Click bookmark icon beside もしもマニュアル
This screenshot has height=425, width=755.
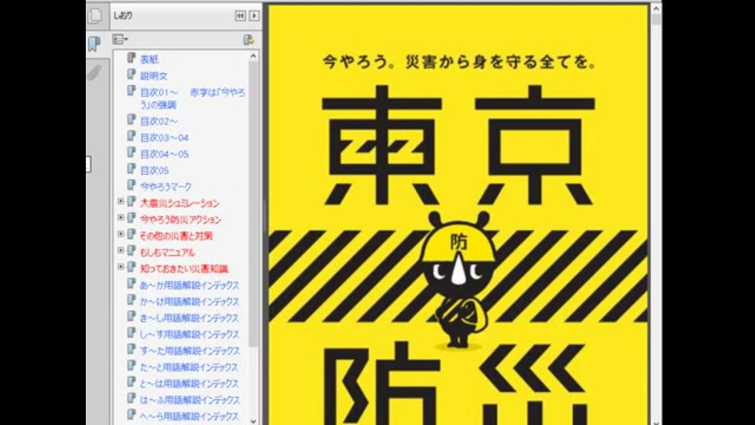[131, 250]
